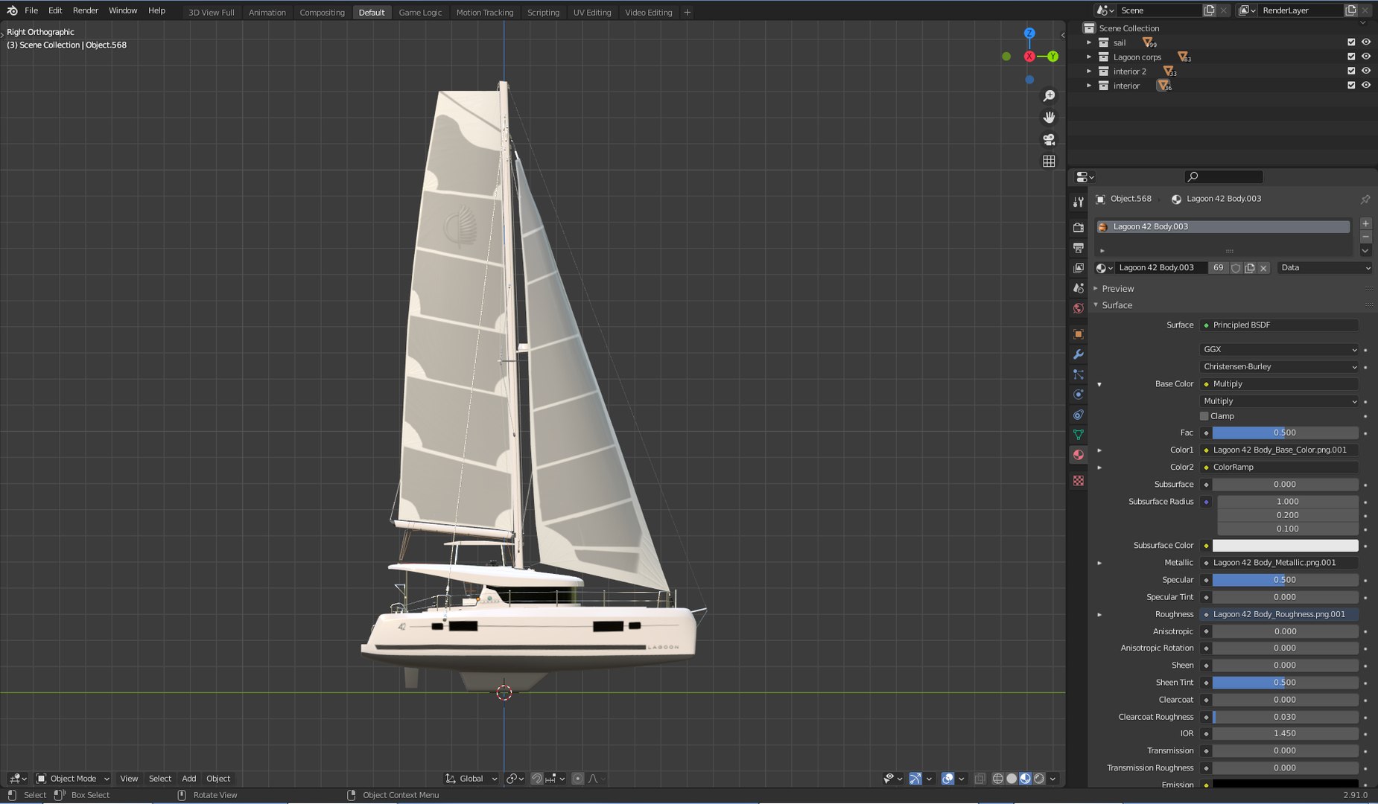Expand the Lagoon corps collection
The height and width of the screenshot is (804, 1378).
coord(1089,57)
